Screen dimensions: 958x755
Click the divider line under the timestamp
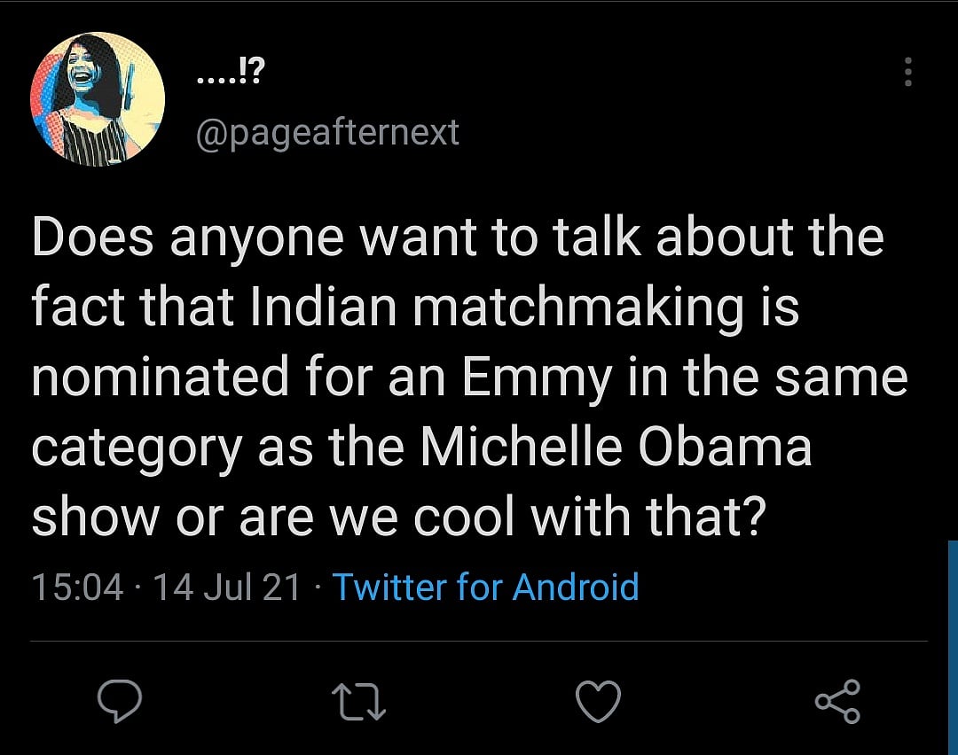pyautogui.click(x=479, y=640)
